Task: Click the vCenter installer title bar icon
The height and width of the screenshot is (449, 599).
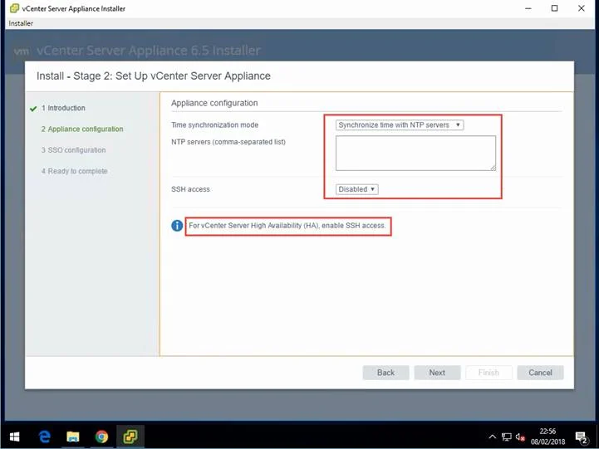Action: 14,8
